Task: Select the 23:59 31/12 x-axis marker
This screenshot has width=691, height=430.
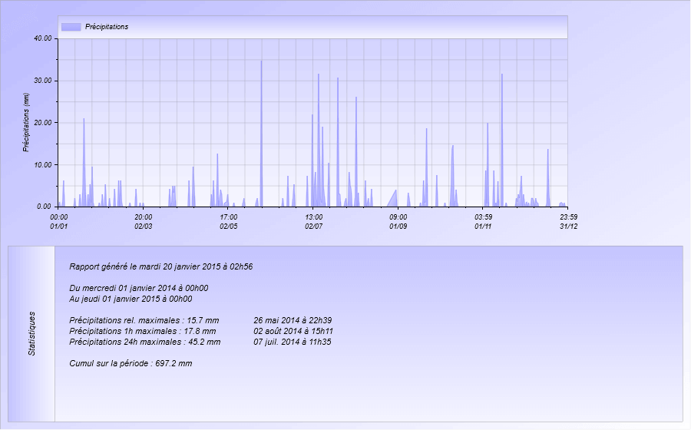Action: (x=568, y=222)
